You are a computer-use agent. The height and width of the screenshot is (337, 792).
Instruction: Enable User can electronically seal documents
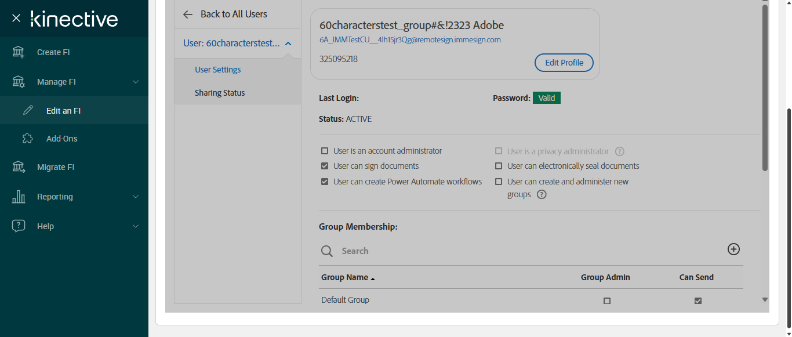pos(499,166)
